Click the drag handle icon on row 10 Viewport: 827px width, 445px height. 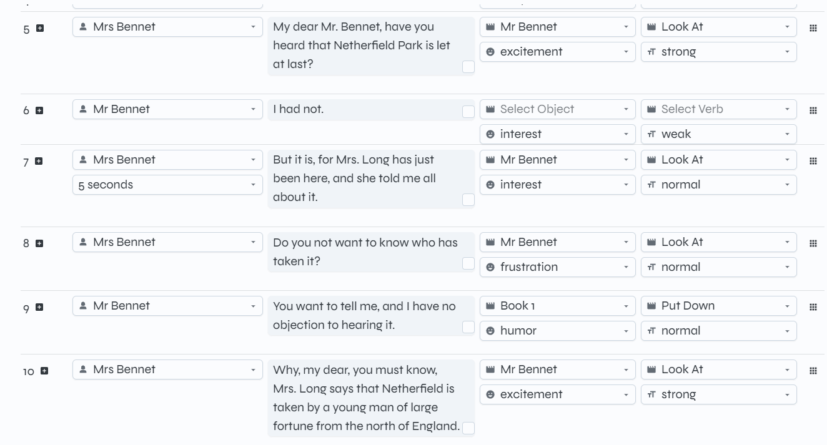(813, 369)
